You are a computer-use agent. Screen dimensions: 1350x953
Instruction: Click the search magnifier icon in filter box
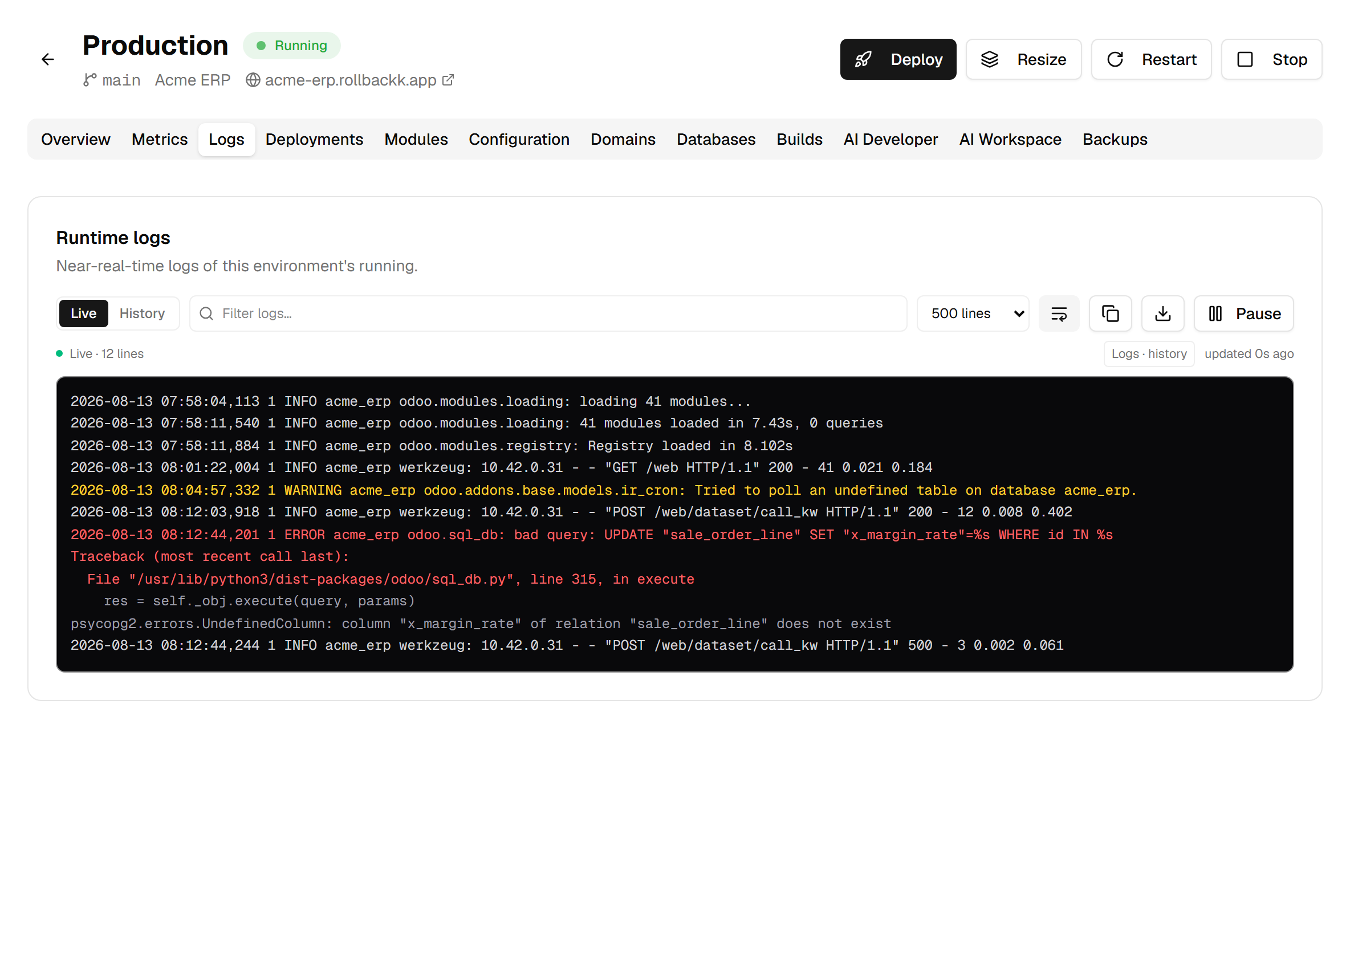[x=206, y=313]
